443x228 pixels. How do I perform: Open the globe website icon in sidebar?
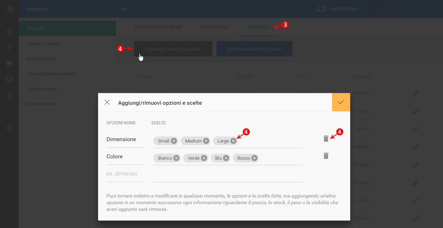click(10, 32)
